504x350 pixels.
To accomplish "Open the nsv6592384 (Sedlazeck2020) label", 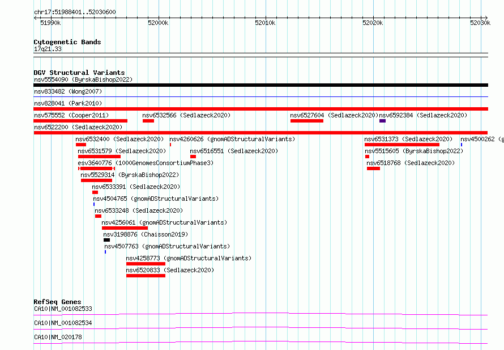I will 423,115.
